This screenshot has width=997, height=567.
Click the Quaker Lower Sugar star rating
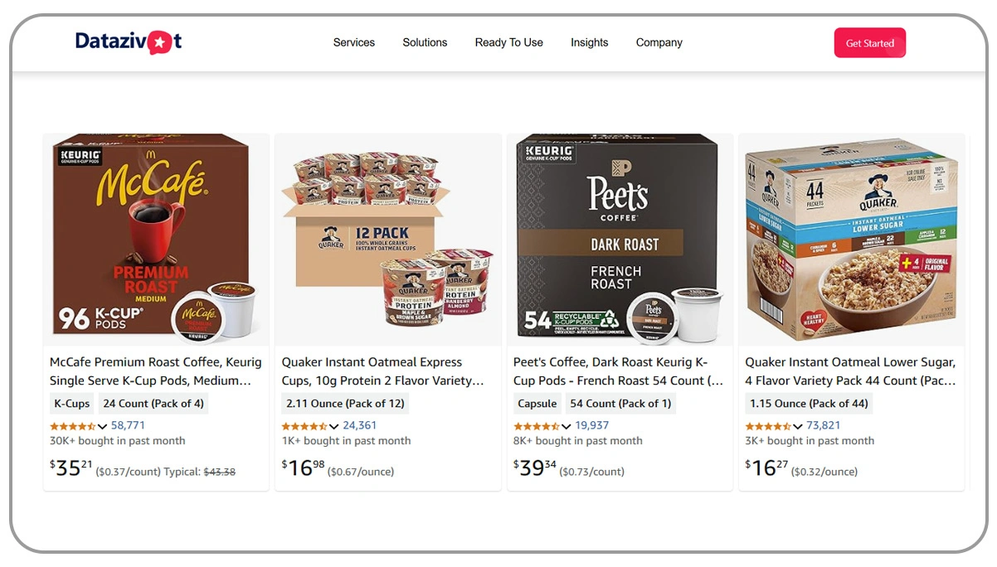[768, 426]
